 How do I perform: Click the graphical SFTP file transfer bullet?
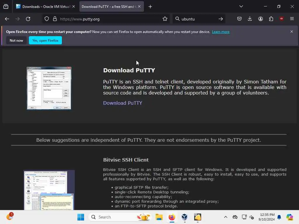click(142, 188)
